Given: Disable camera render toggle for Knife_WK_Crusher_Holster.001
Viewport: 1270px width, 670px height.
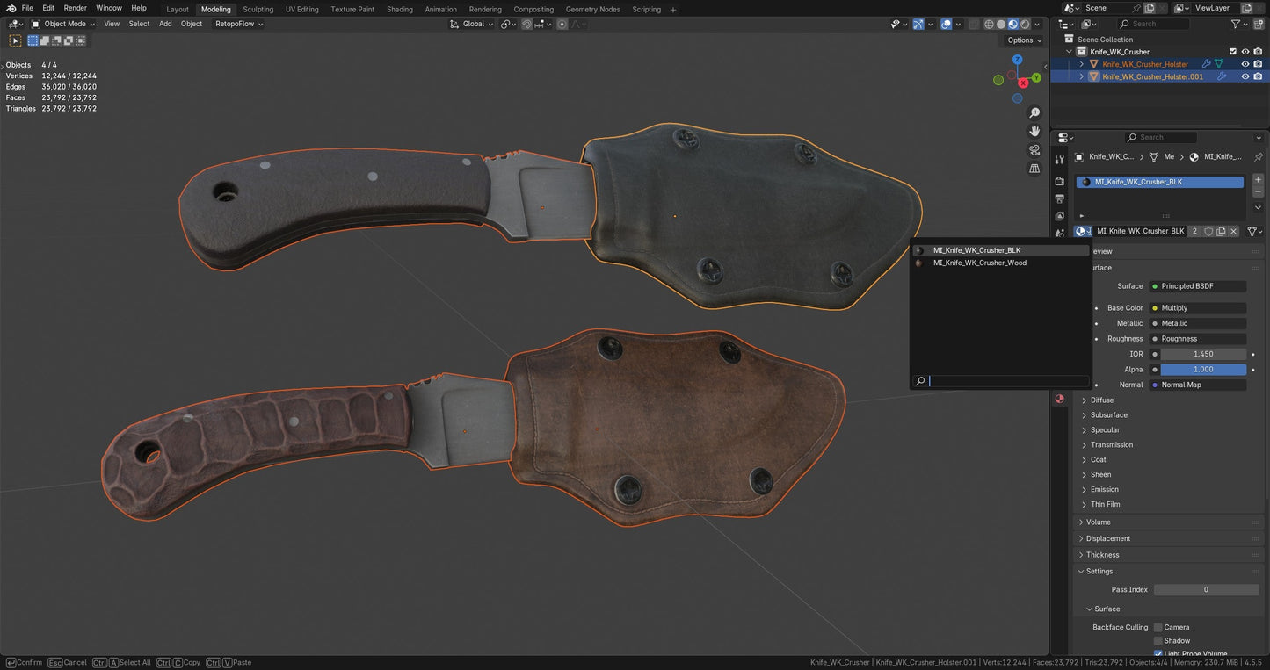Looking at the screenshot, I should click(1259, 76).
